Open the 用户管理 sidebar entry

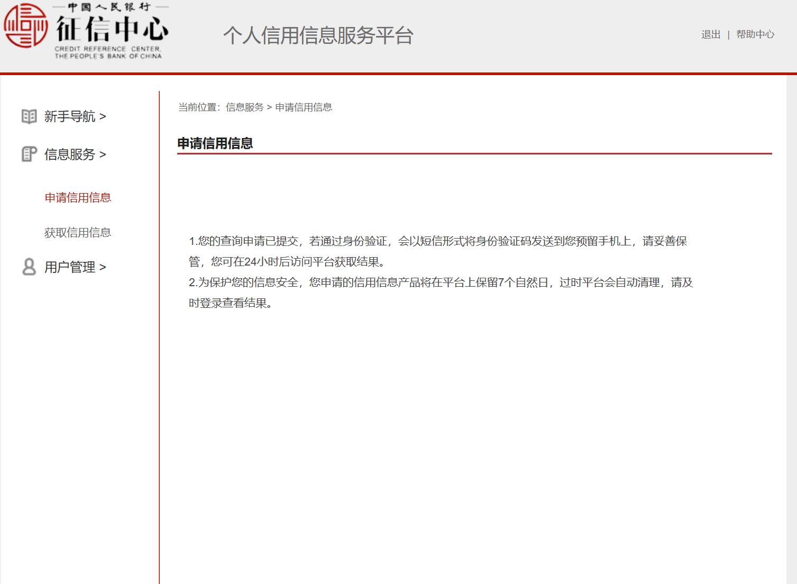coord(69,267)
